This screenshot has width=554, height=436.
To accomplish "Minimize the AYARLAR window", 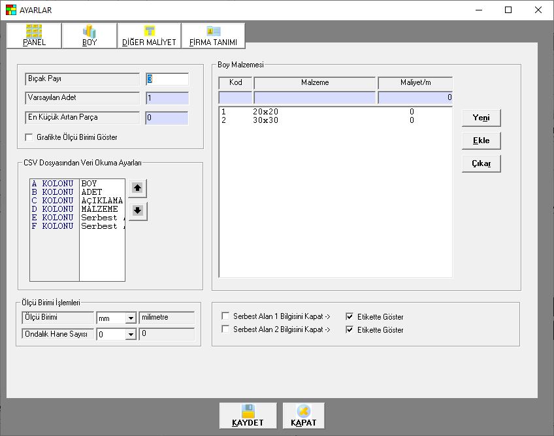I will pos(479,10).
